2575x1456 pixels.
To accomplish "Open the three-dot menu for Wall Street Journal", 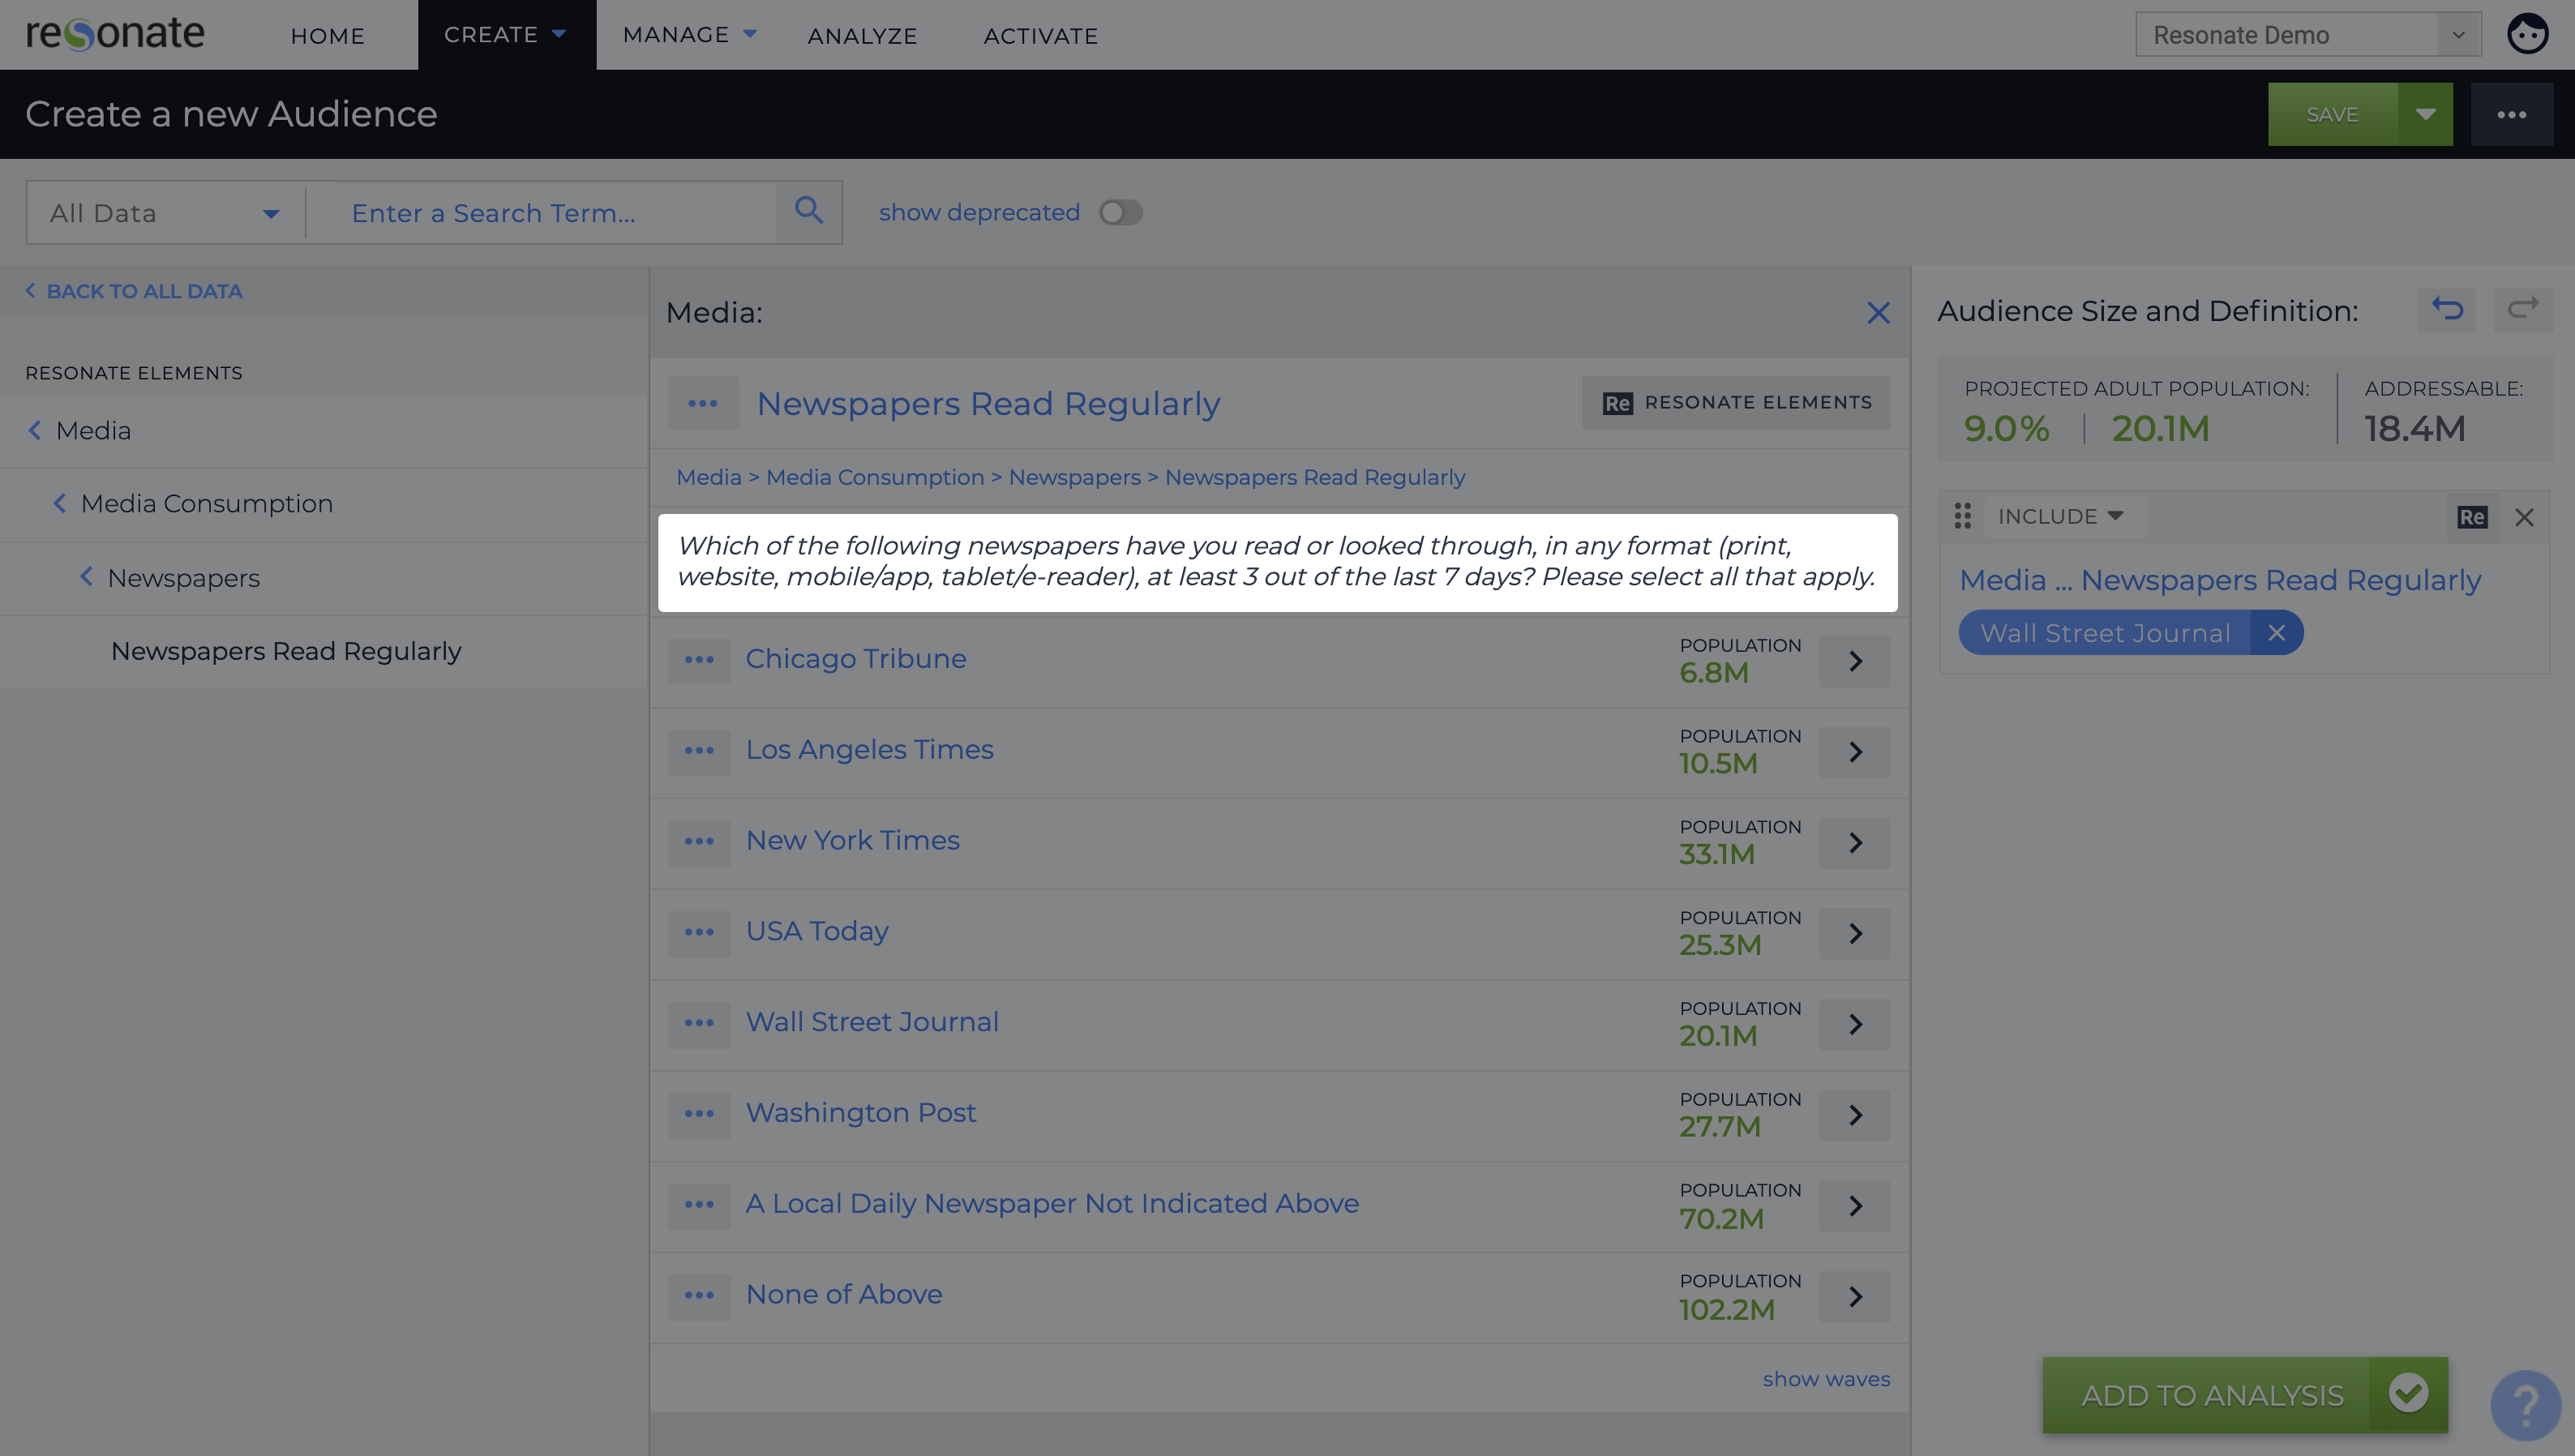I will coord(699,1024).
